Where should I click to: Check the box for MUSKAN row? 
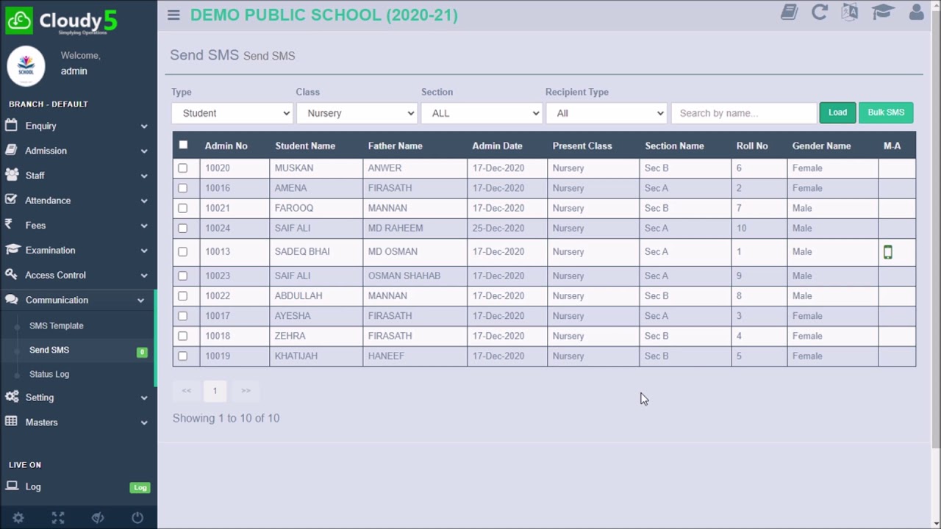pyautogui.click(x=183, y=168)
